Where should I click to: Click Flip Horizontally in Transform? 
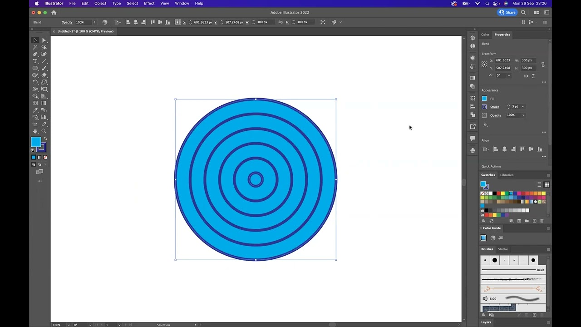coord(526,76)
